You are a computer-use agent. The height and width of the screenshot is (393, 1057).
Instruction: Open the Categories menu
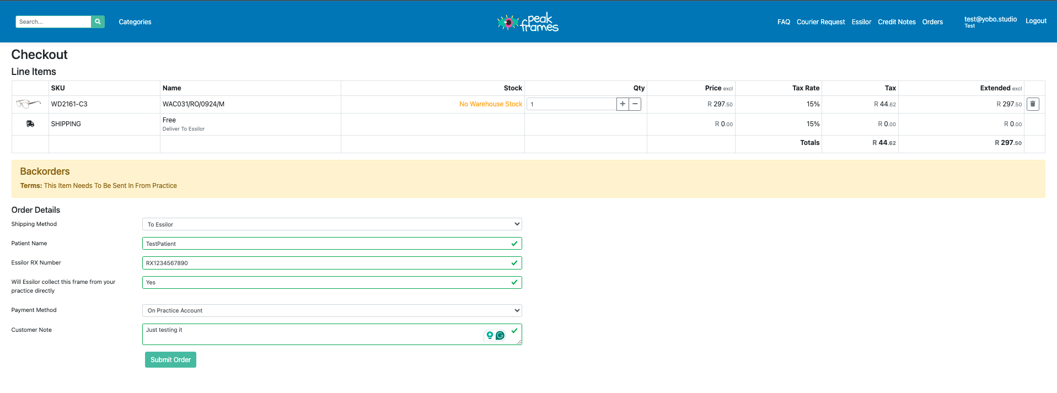(x=135, y=22)
